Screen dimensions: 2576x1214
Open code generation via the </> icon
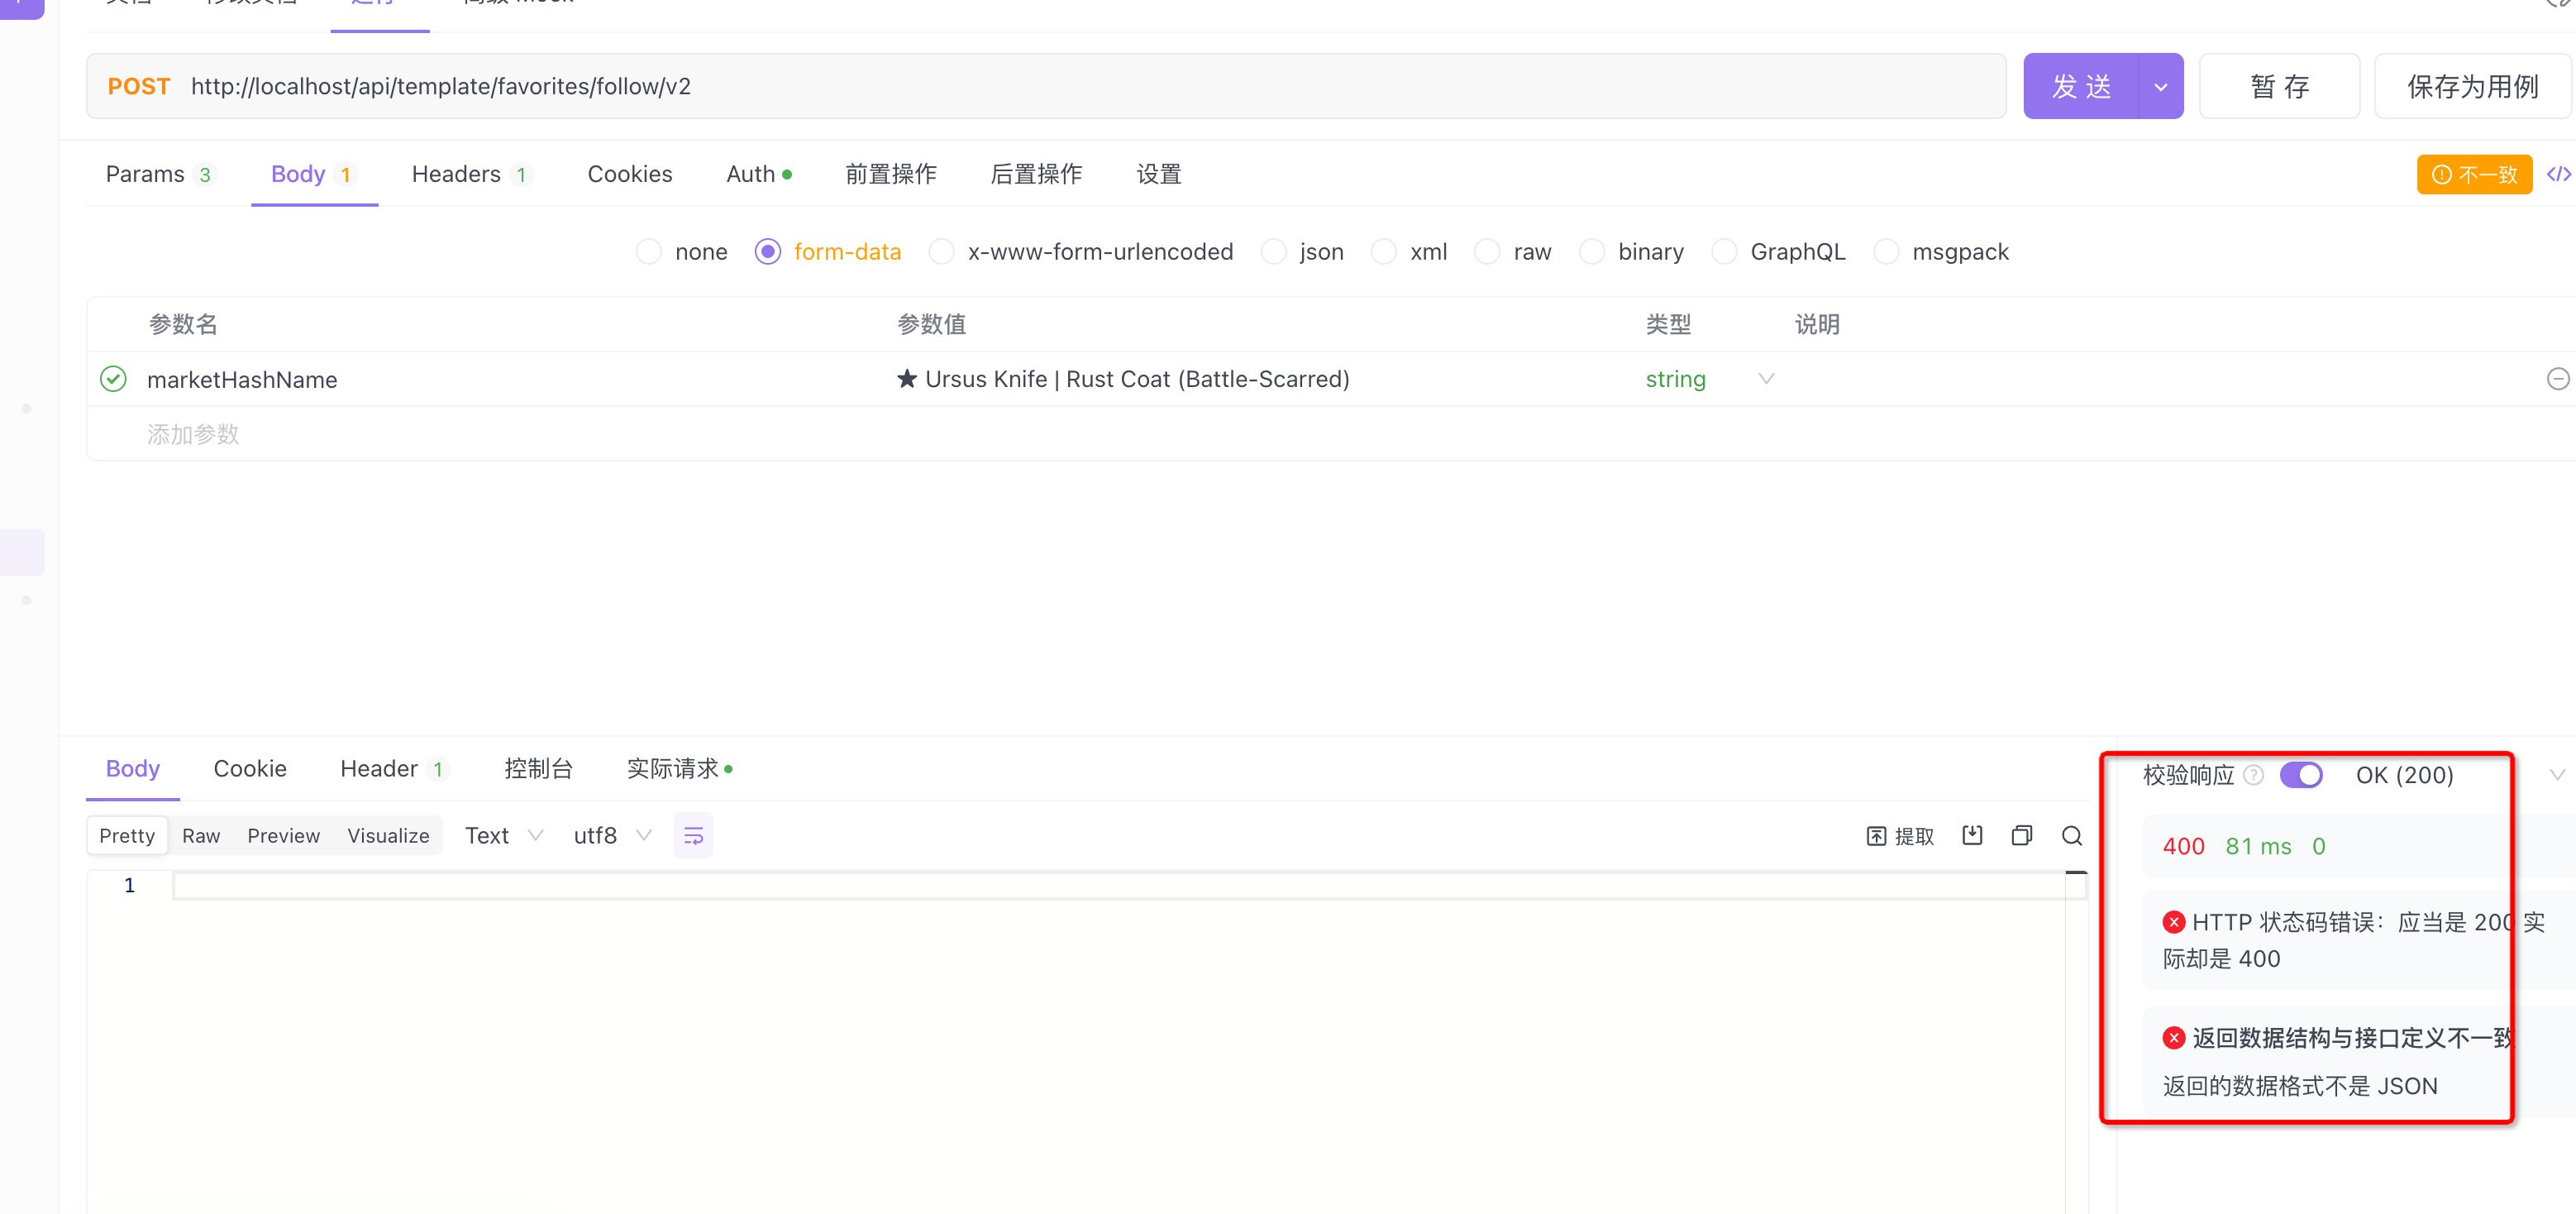coord(2558,173)
